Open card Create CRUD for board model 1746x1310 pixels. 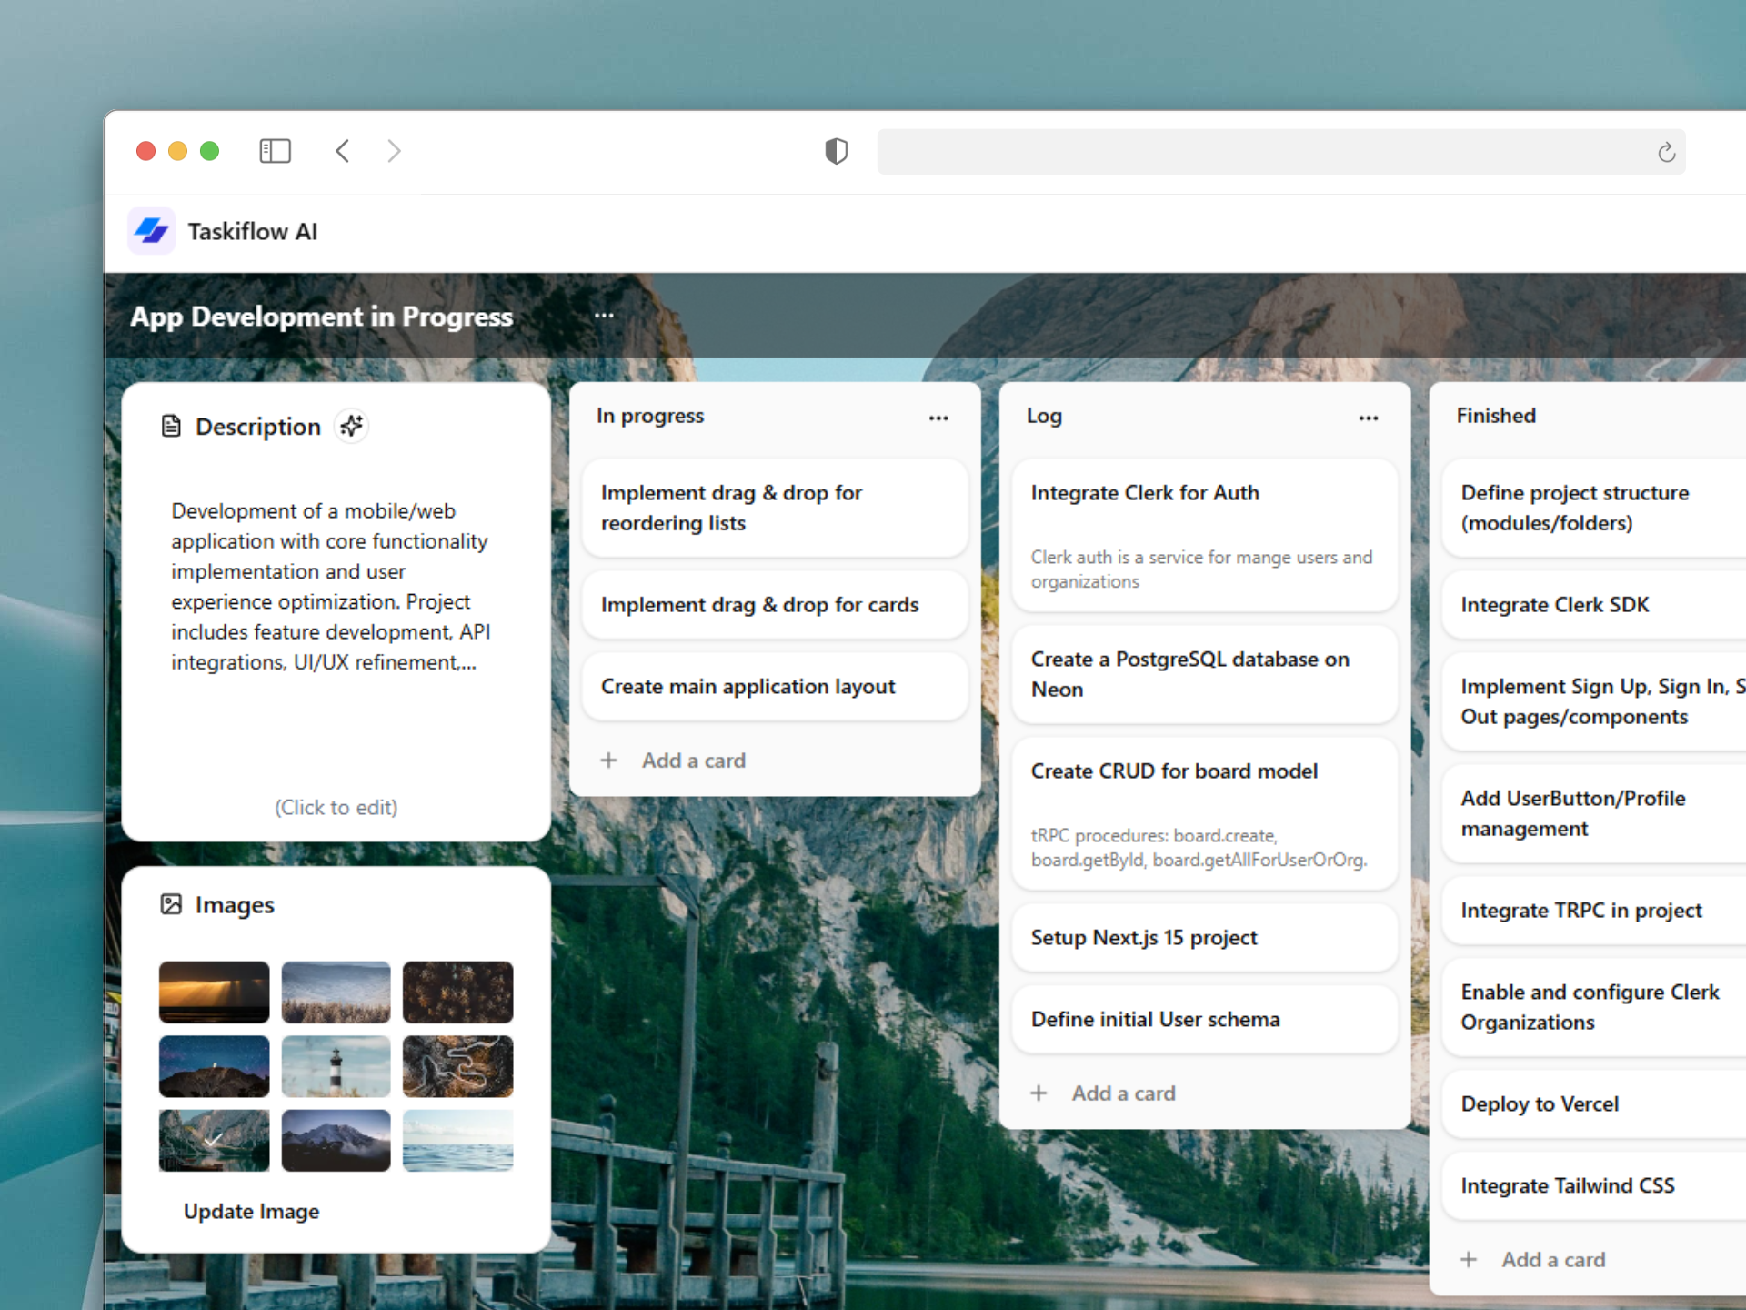tap(1204, 813)
